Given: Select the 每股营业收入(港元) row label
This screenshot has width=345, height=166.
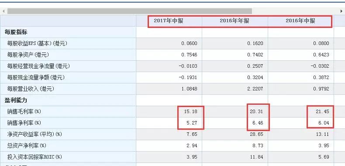Looking at the screenshot, I should point(31,89).
